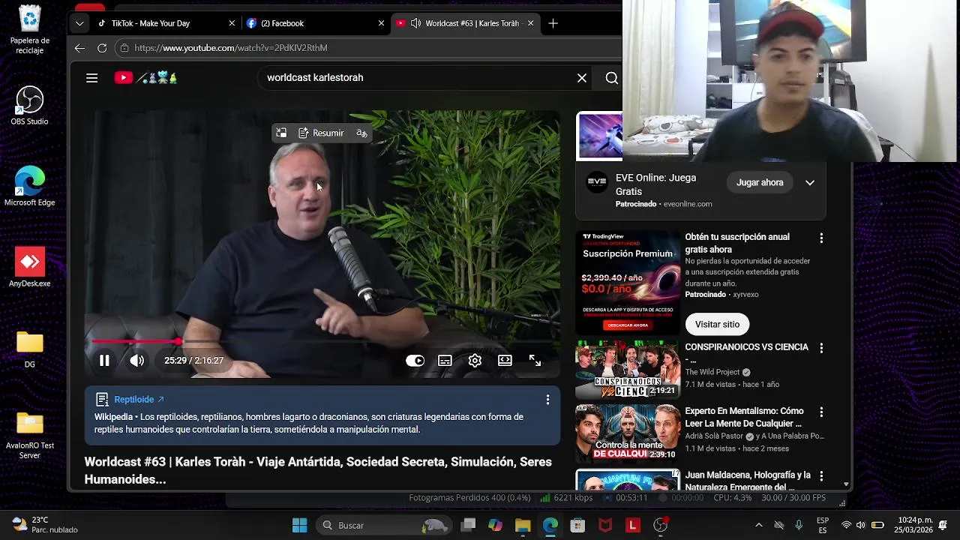The image size is (960, 540).
Task: Click the YouTube search magnifier button
Action: click(x=611, y=77)
